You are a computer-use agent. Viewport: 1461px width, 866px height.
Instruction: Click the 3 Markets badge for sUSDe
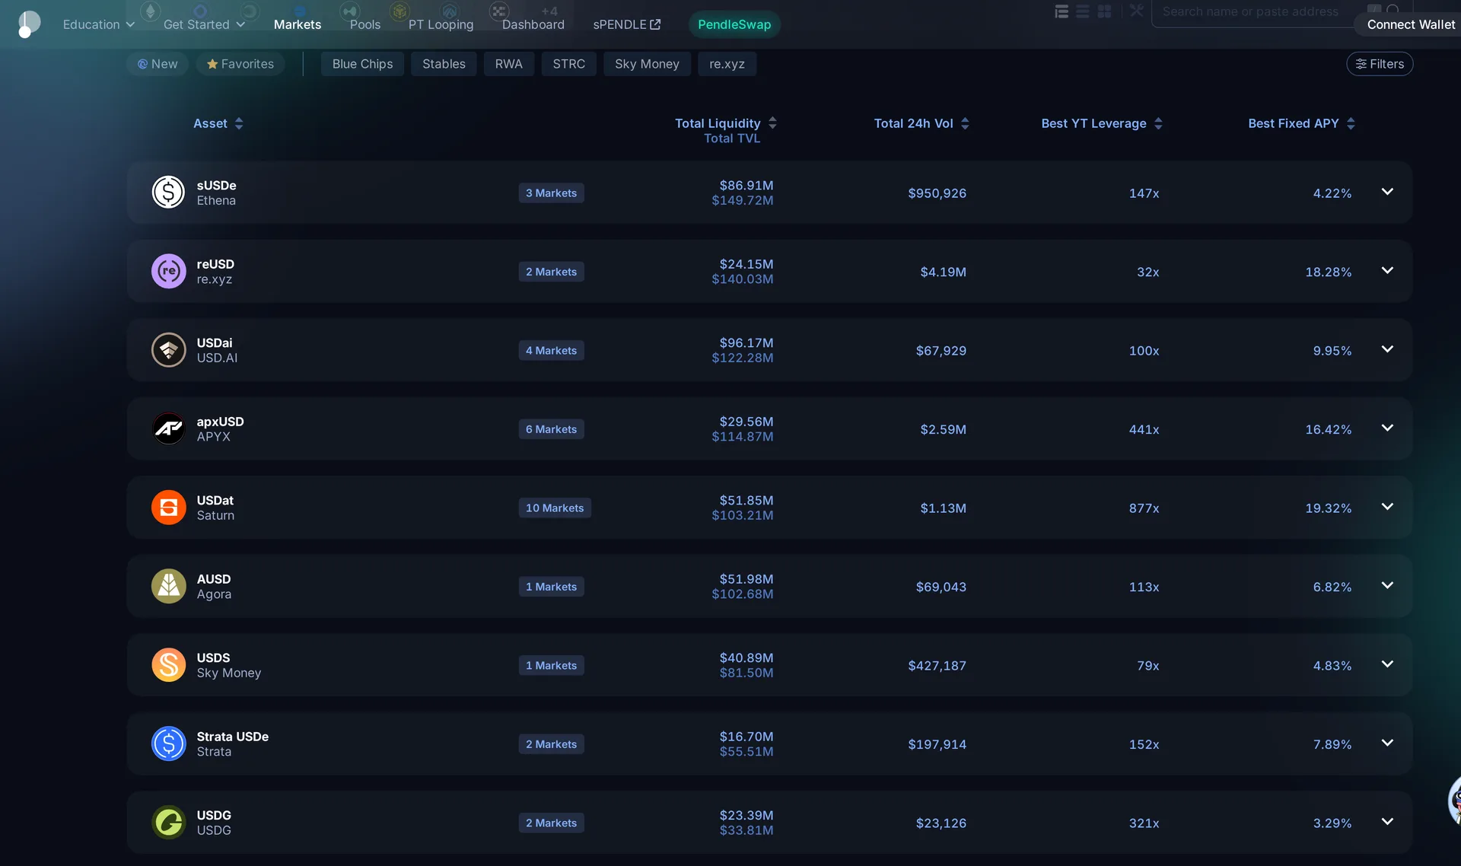[551, 193]
